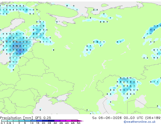Click the legend label '50'
The width and height of the screenshot is (161, 124).
[78, 123]
